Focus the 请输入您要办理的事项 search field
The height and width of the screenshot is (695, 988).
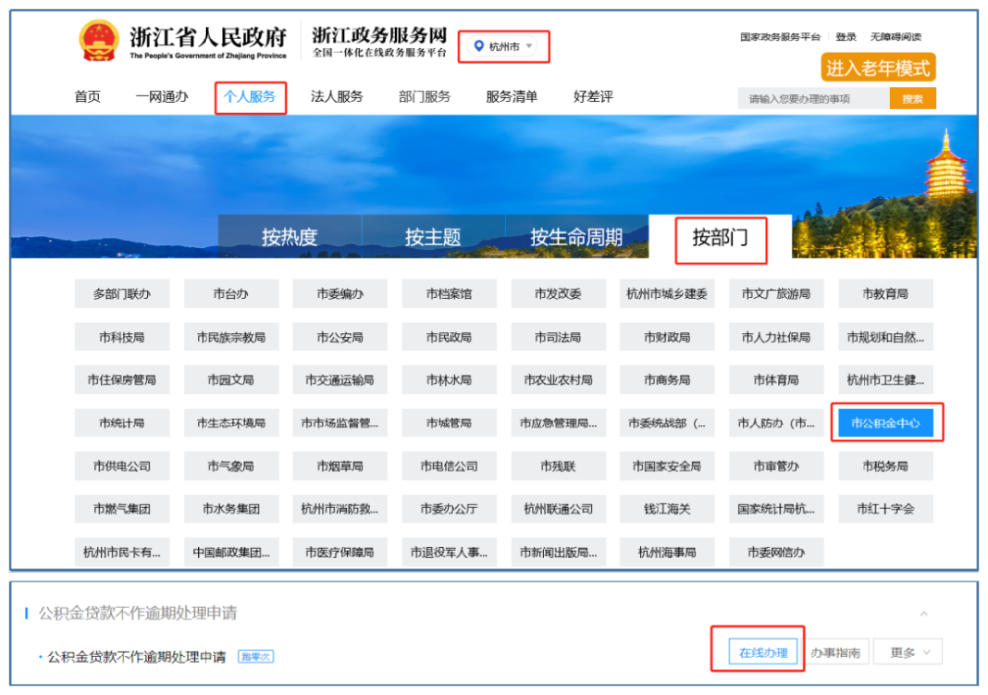pyautogui.click(x=813, y=98)
